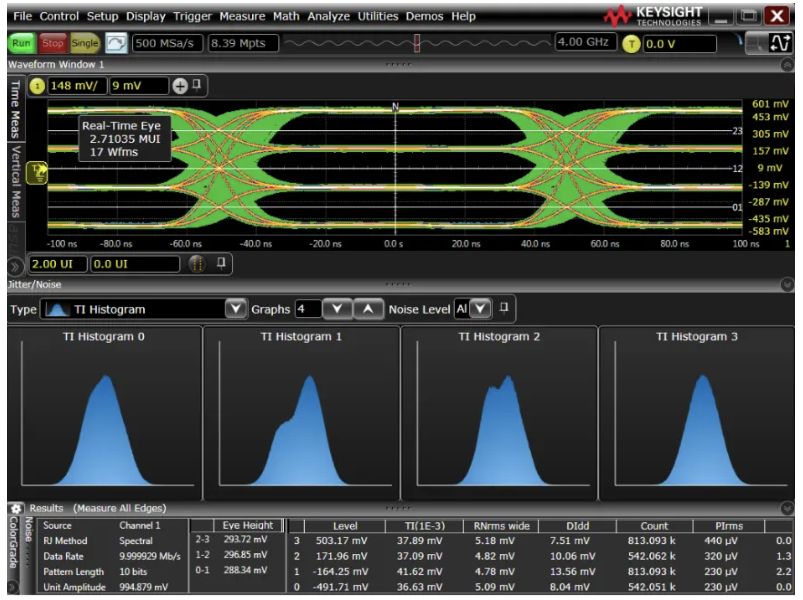Open the ColorGrade side tab

pyautogui.click(x=14, y=543)
